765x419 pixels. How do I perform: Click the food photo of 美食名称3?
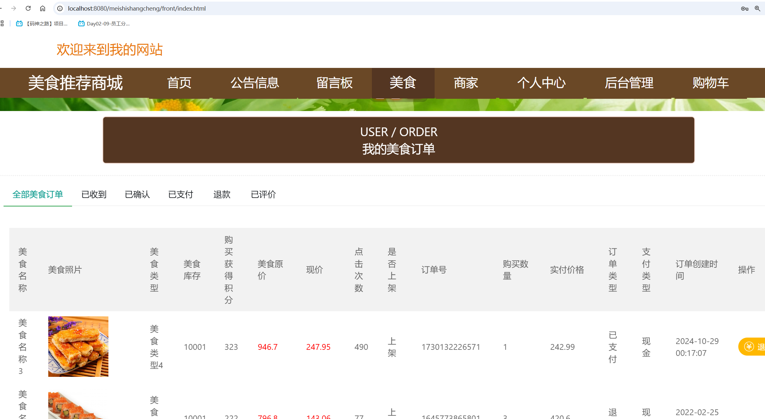tap(78, 347)
